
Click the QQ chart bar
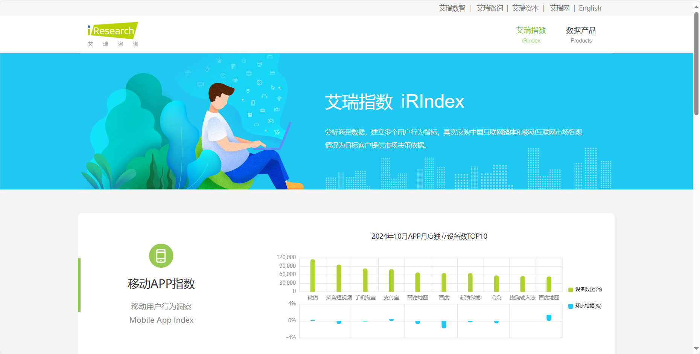click(x=496, y=284)
